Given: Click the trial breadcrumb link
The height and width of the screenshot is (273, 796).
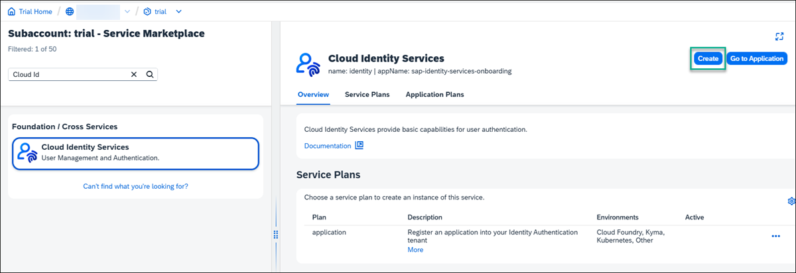Looking at the screenshot, I should tap(160, 11).
